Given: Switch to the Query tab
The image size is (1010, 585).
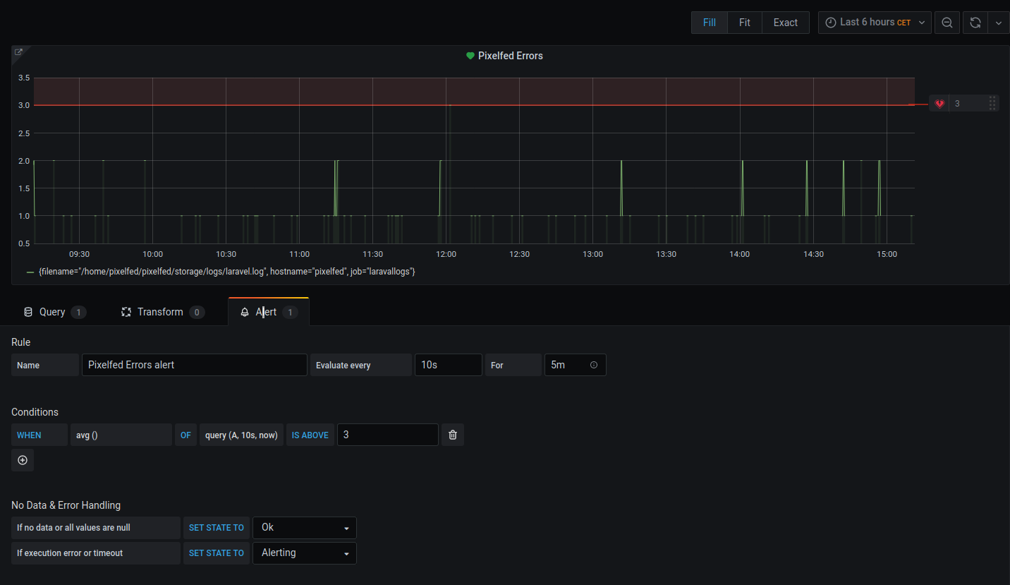Looking at the screenshot, I should [54, 312].
